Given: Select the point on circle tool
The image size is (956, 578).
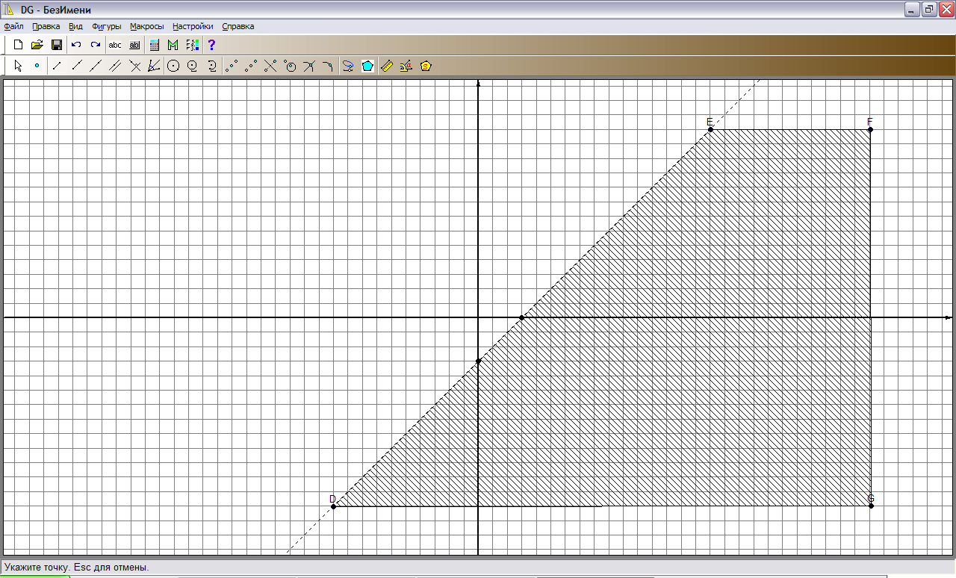Looking at the screenshot, I should (x=291, y=66).
